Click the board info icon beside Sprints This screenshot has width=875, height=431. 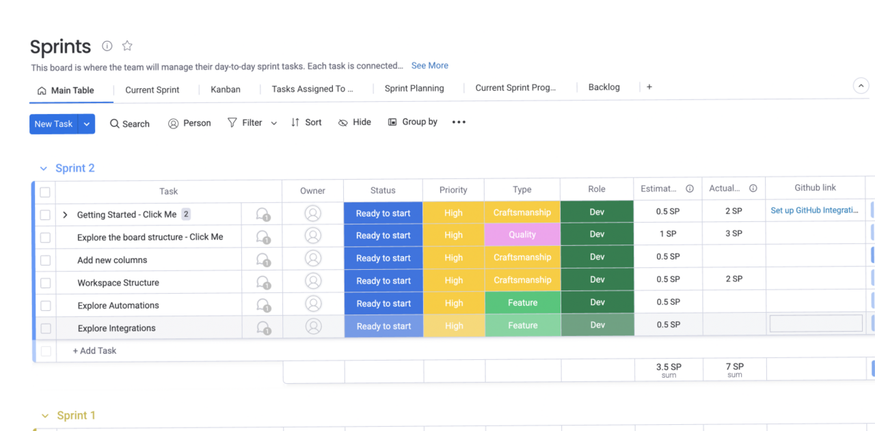pos(107,46)
